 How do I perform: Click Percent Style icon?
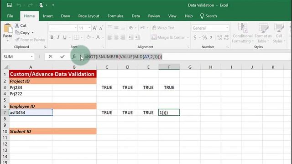click(x=204, y=37)
